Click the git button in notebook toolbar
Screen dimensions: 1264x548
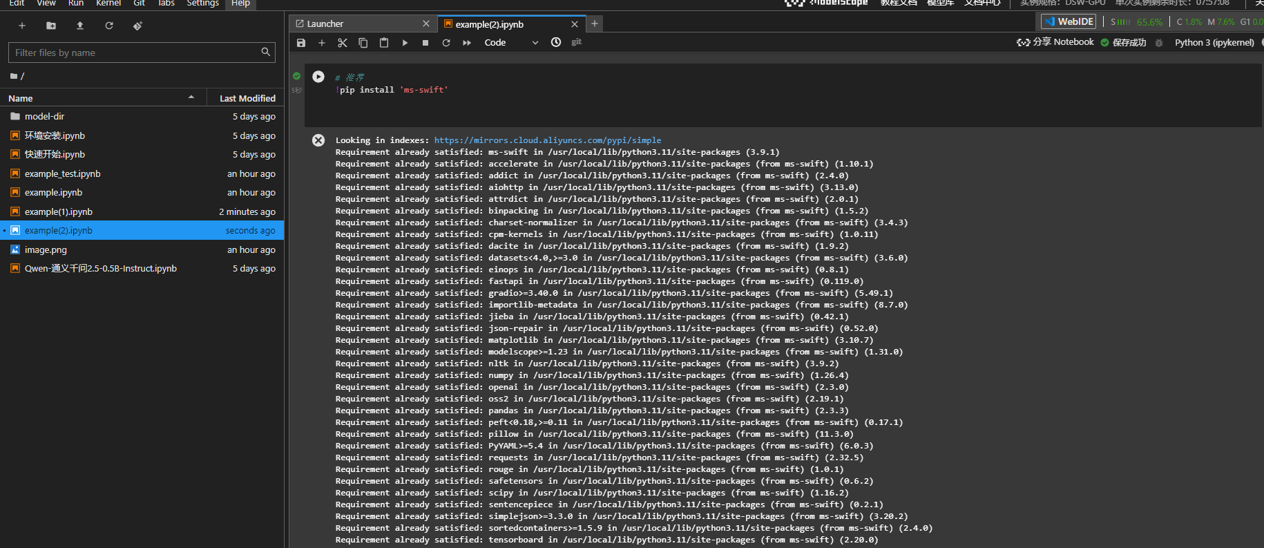(577, 42)
